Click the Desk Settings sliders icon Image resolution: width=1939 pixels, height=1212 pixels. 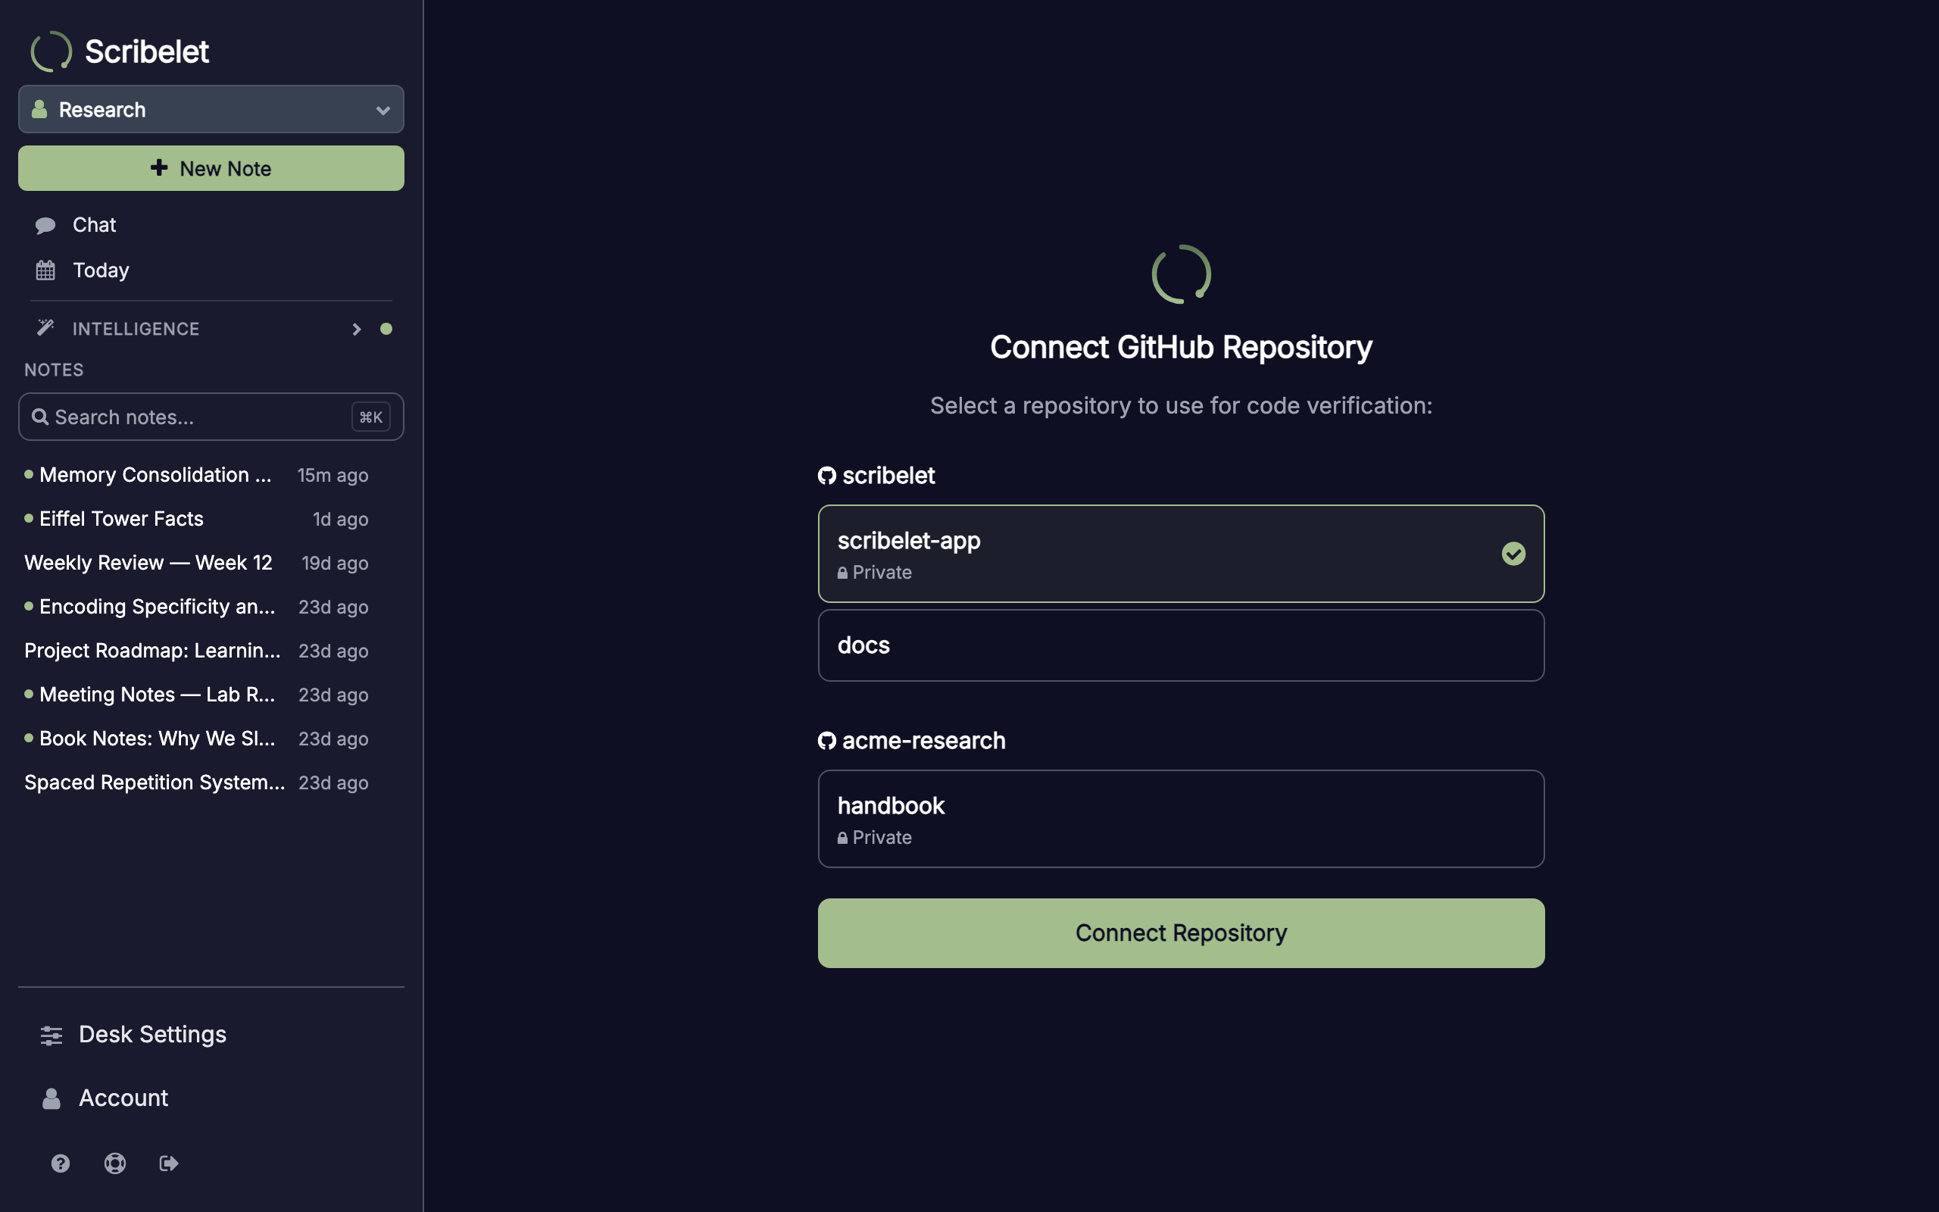(52, 1035)
